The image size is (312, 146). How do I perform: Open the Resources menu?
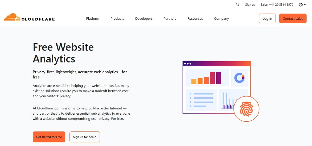pyautogui.click(x=195, y=19)
